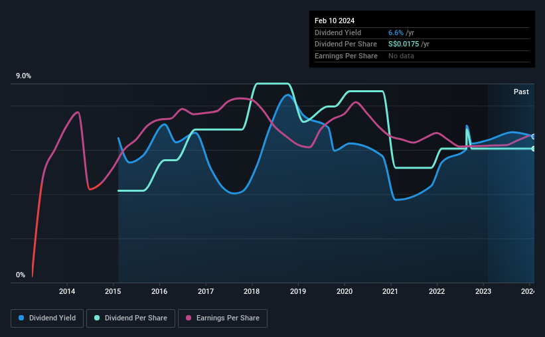Viewport: 545px width, 337px height.
Task: Select the 2022 label on the time axis
Action: [x=437, y=291]
